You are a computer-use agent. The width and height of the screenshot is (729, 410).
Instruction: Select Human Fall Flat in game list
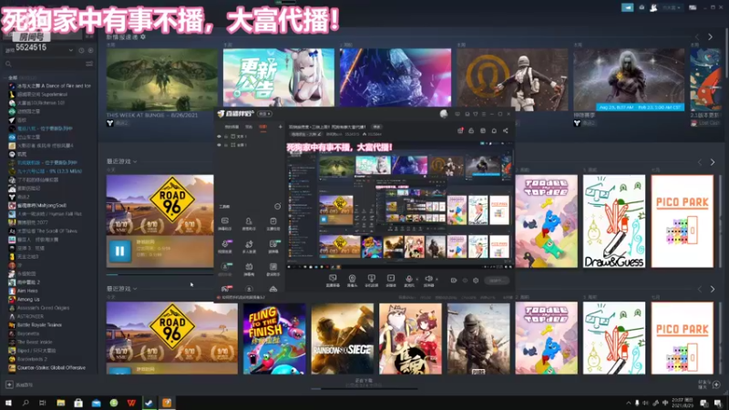click(45, 214)
